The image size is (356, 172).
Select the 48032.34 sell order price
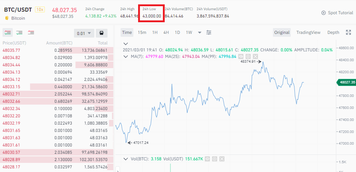(11, 109)
